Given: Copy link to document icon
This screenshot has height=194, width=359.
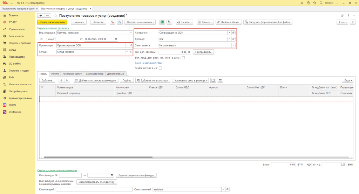Looking at the screenshot, I should pyautogui.click(x=343, y=15).
